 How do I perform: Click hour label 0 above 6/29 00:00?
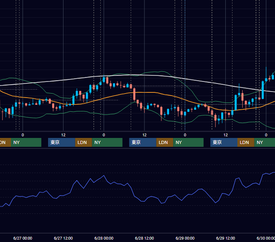(x=185, y=135)
